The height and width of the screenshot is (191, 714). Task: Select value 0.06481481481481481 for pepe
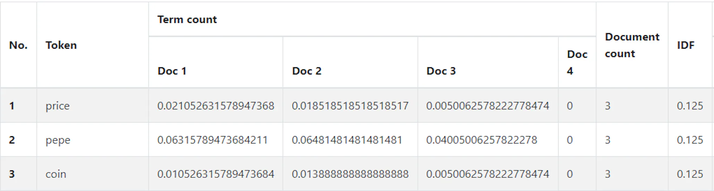[347, 140]
